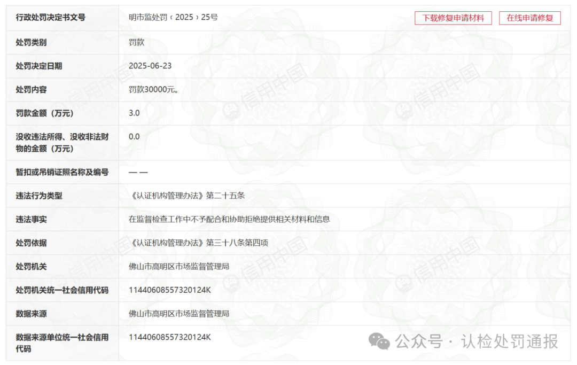
Task: Click the 数据来源 label
Action: 31,314
